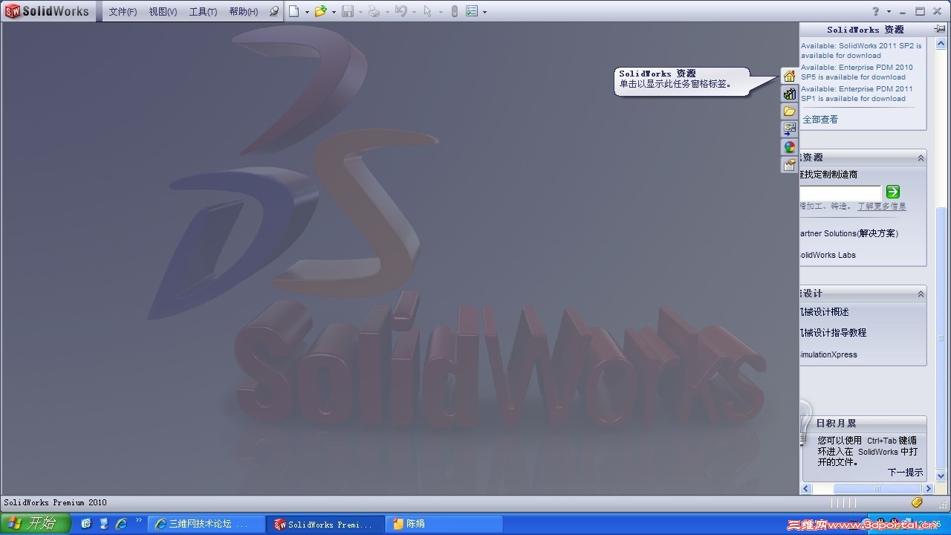The height and width of the screenshot is (535, 951).
Task: Open the Options checklist icon
Action: point(472,11)
